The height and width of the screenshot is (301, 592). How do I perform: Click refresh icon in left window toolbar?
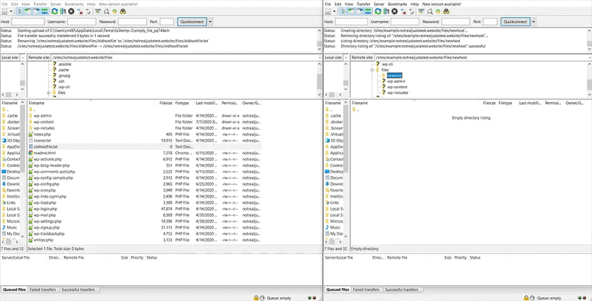tap(54, 11)
